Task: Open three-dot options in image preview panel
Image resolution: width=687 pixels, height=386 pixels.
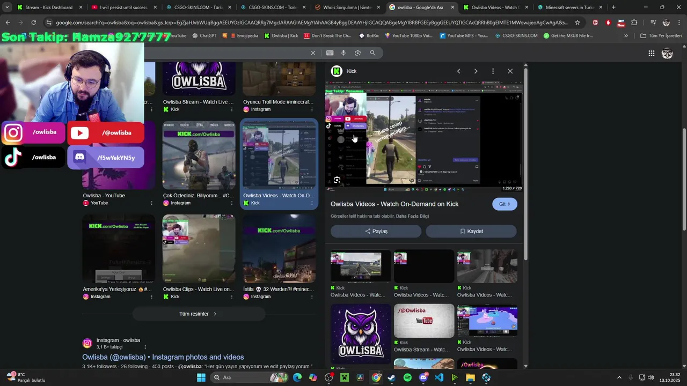Action: [x=493, y=71]
